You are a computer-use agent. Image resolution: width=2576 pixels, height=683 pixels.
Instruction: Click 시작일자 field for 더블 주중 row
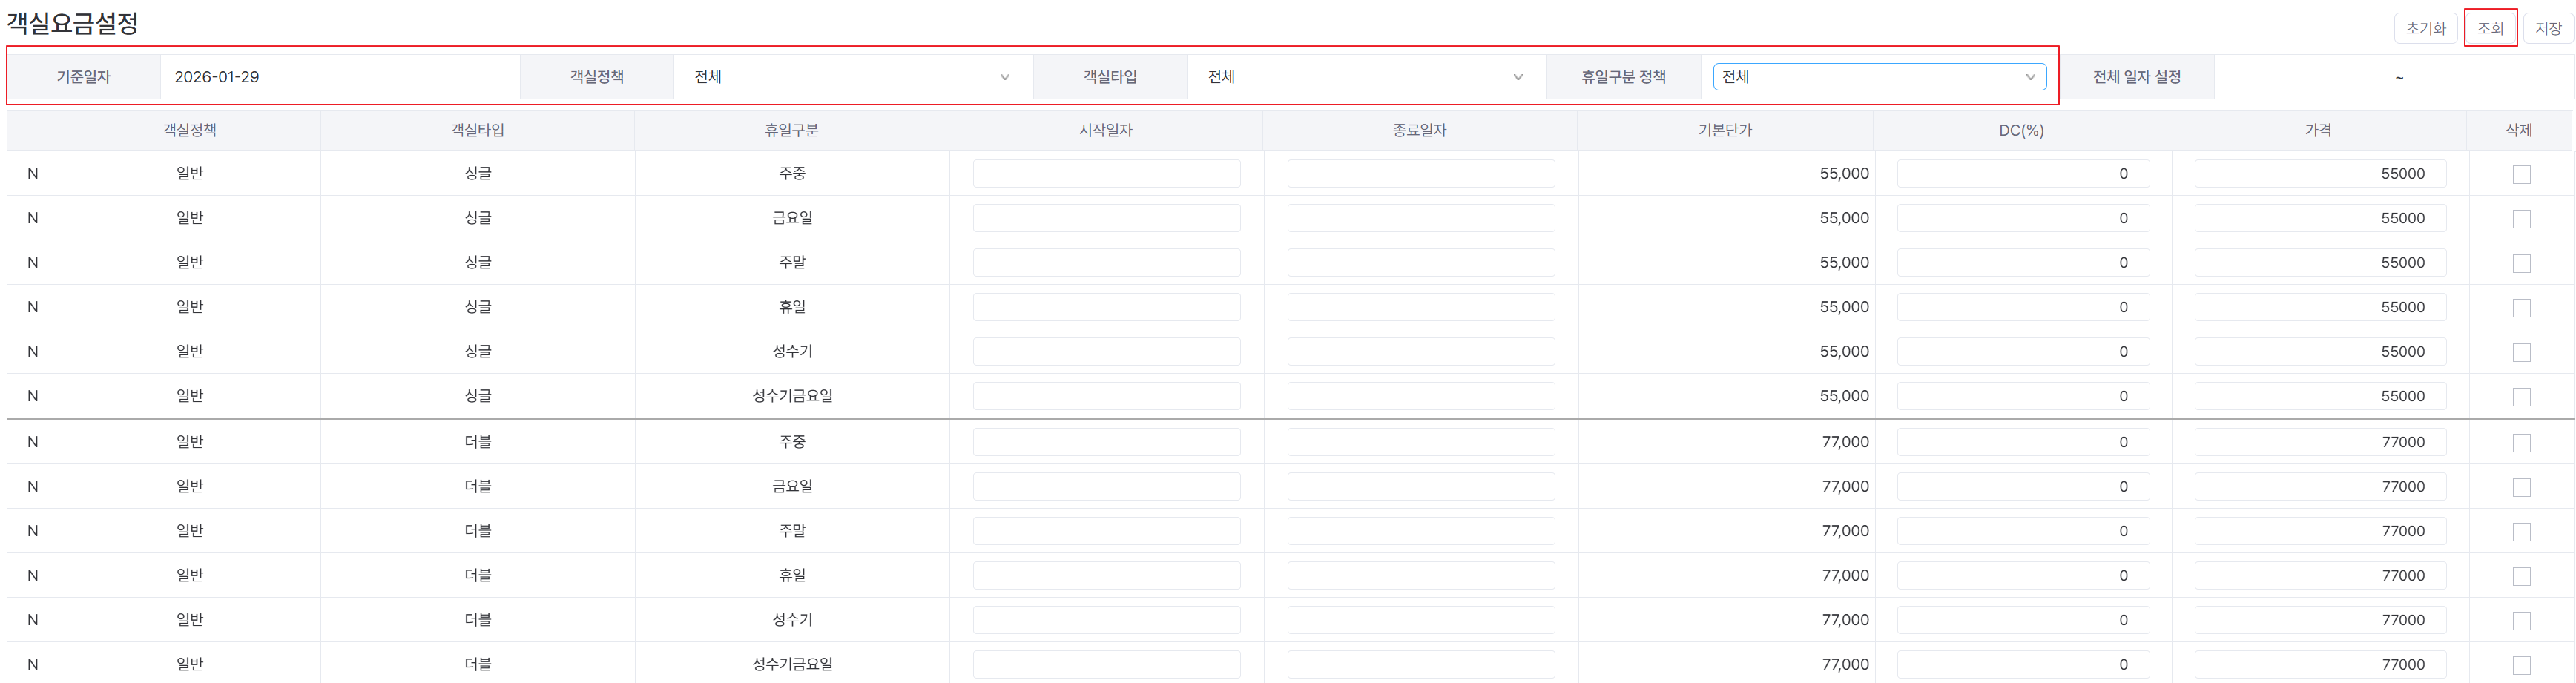[1106, 442]
